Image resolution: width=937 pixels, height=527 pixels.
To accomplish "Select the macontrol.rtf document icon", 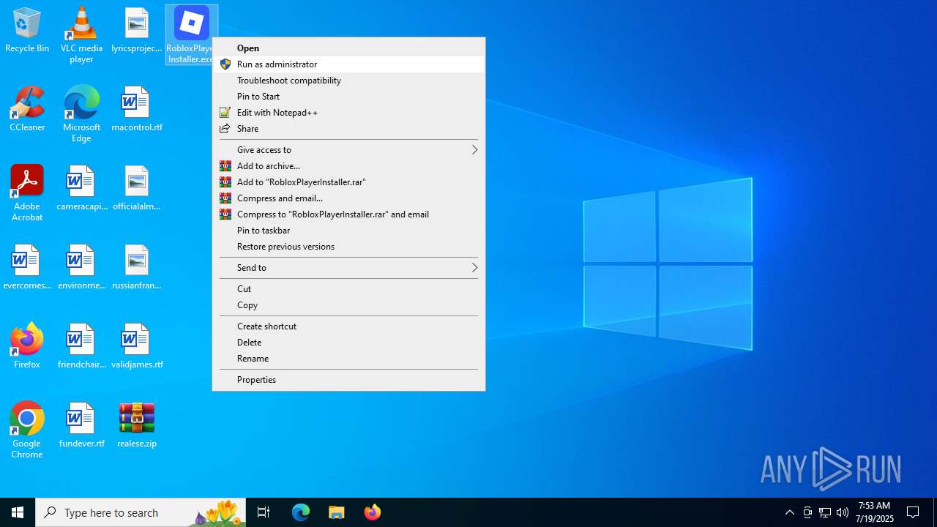I will 137,109.
